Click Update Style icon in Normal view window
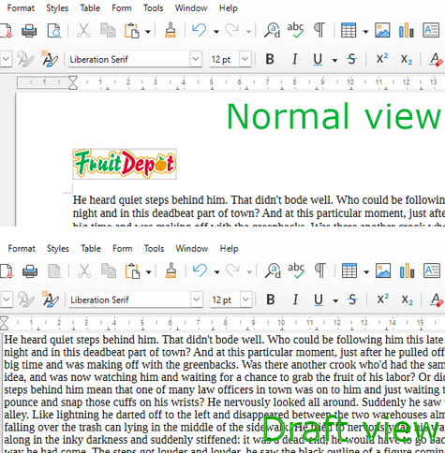The image size is (445, 453). point(25,59)
